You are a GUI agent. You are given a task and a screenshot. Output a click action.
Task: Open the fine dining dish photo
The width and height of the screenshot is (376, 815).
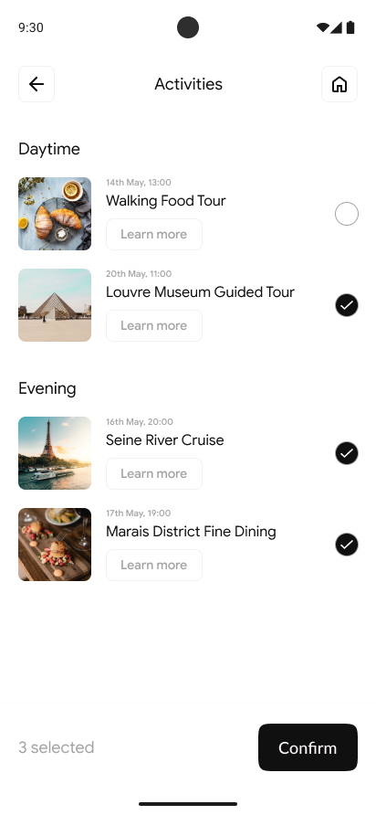coord(55,545)
